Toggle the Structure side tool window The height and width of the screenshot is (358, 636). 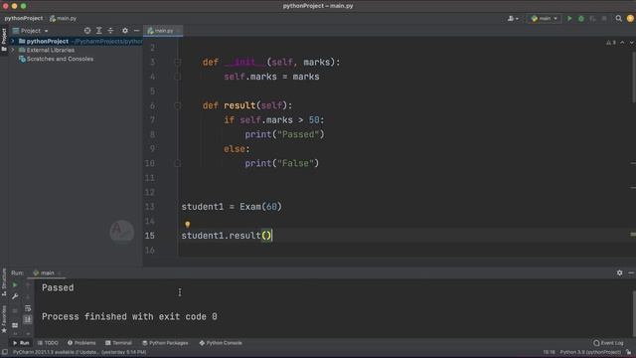click(x=4, y=281)
